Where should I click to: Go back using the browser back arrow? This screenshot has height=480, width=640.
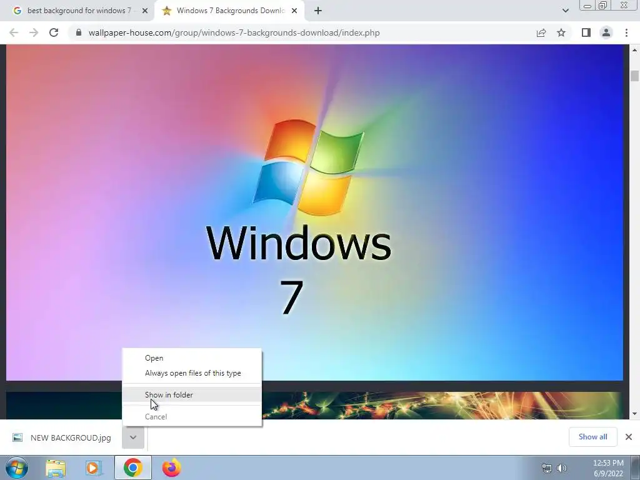click(14, 32)
